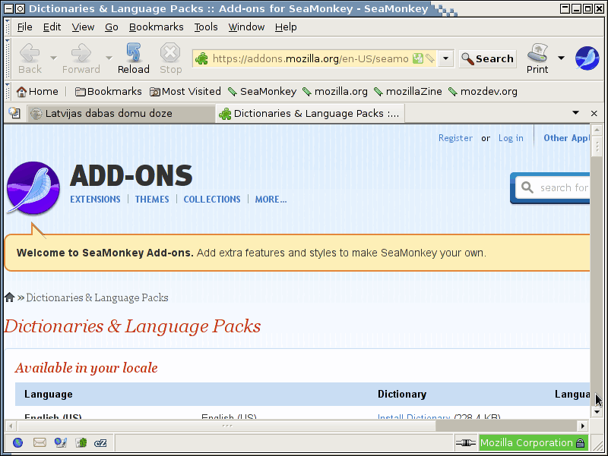This screenshot has width=608, height=456.
Task: Open the Home bookmark icon
Action: [x=22, y=92]
